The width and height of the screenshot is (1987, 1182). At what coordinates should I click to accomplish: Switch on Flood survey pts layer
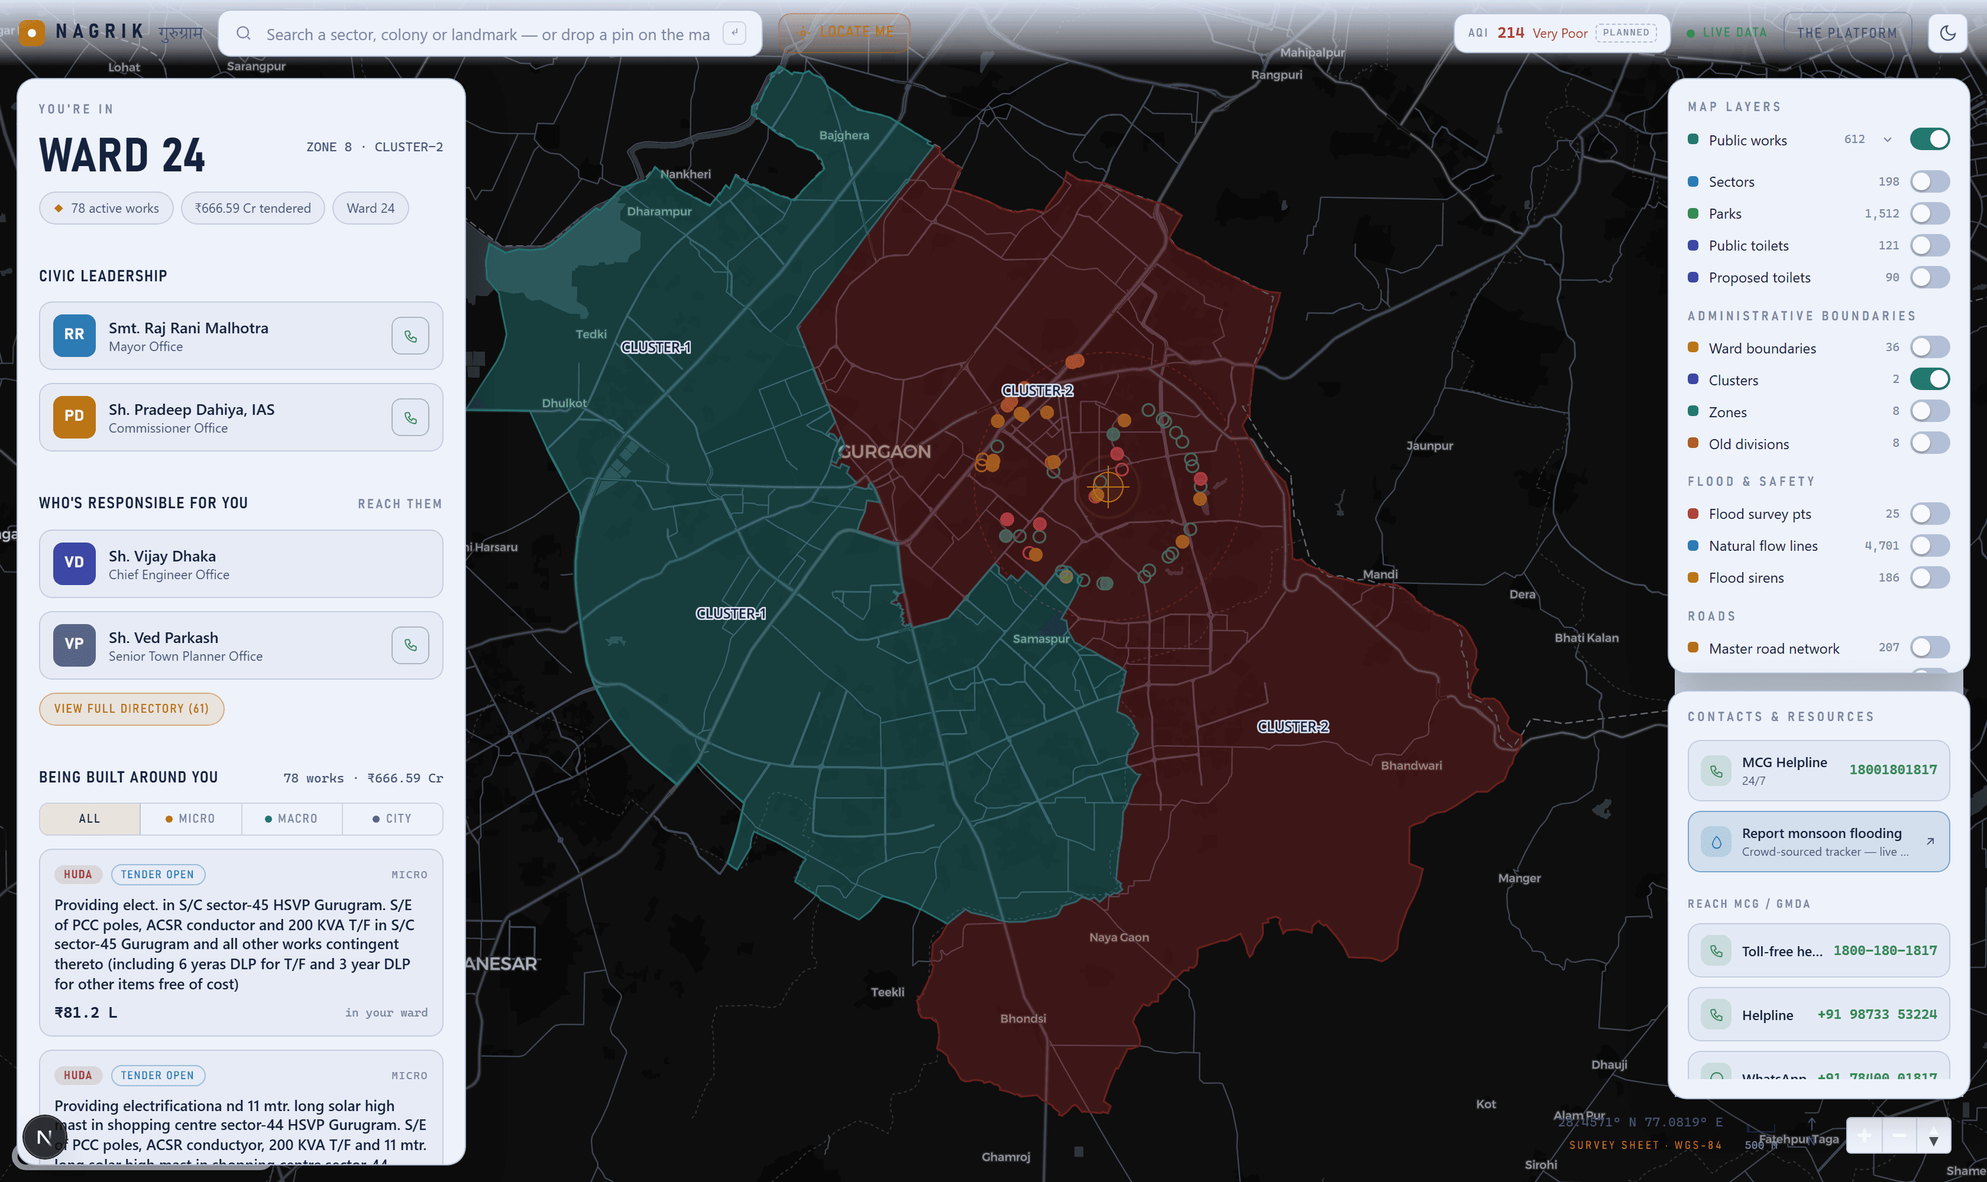point(1930,514)
